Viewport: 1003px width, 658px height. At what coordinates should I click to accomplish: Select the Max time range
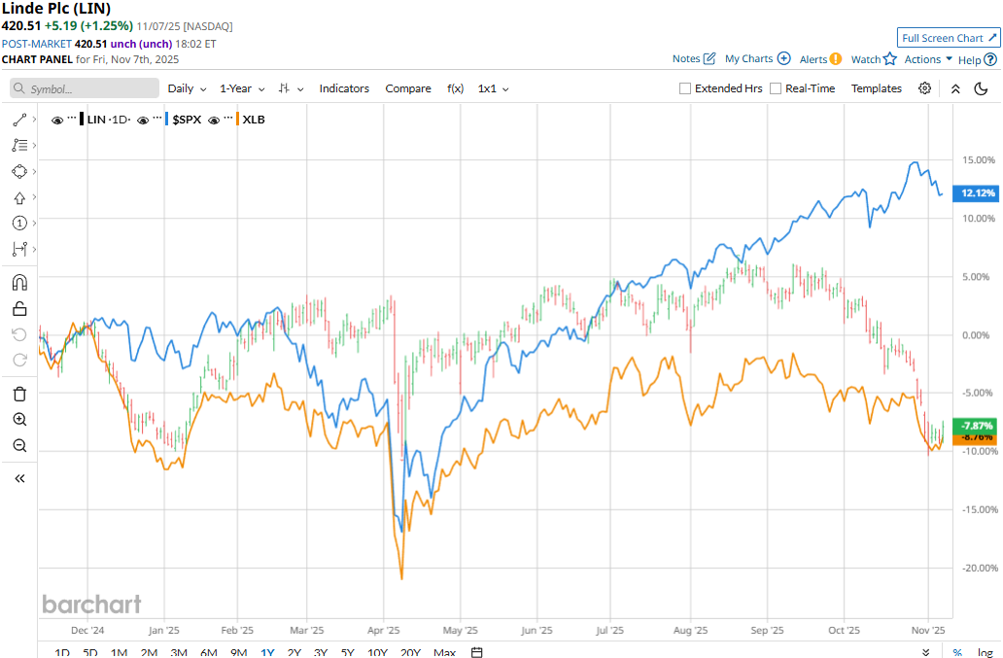pyautogui.click(x=444, y=652)
